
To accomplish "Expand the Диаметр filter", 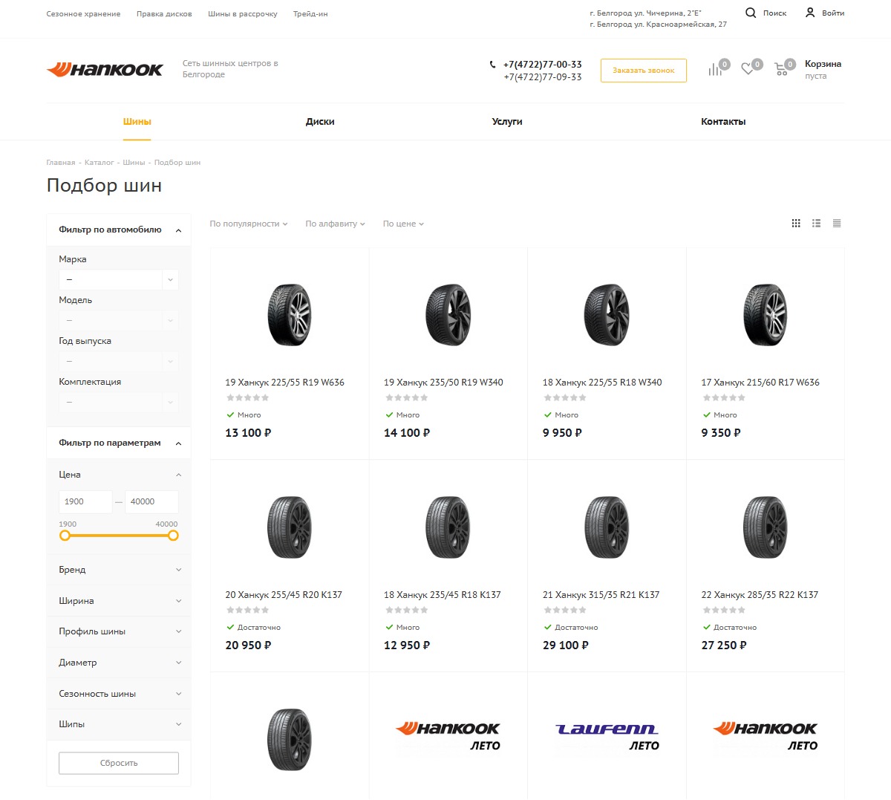I will tap(119, 663).
